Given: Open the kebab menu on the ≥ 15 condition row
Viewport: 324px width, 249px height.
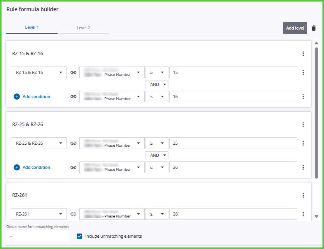Looking at the screenshot, I should 303,72.
